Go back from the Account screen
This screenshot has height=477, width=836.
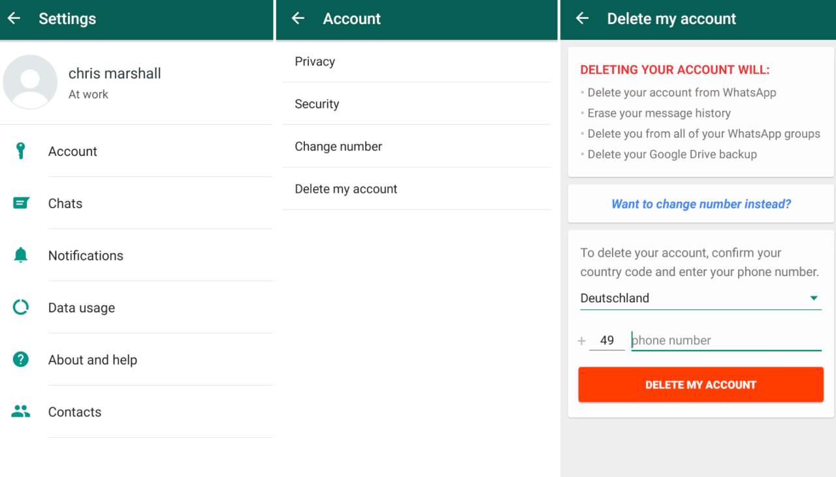click(x=298, y=18)
